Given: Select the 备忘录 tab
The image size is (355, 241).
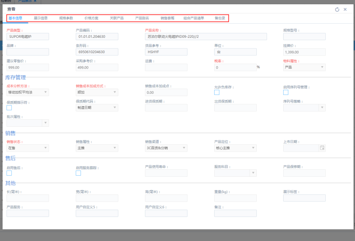Looking at the screenshot, I should 220,18.
